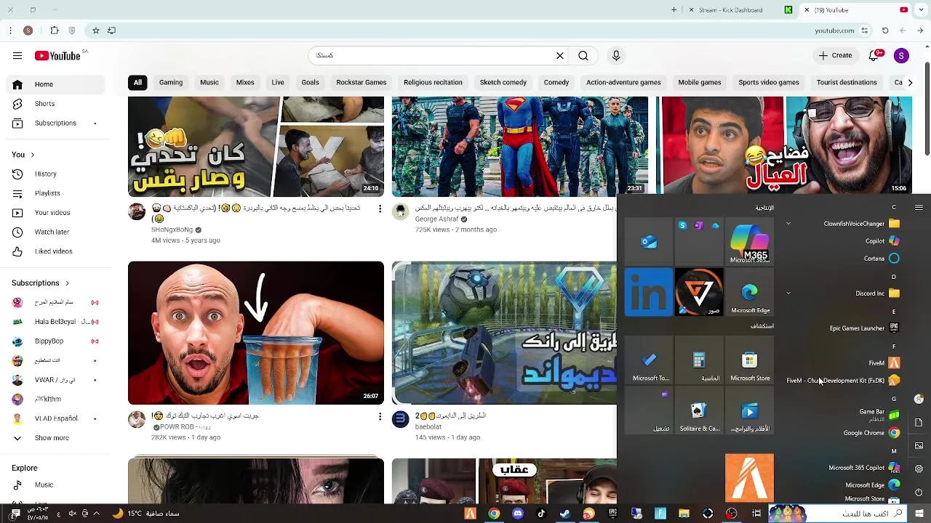Open baebolat channel name link

tap(428, 427)
